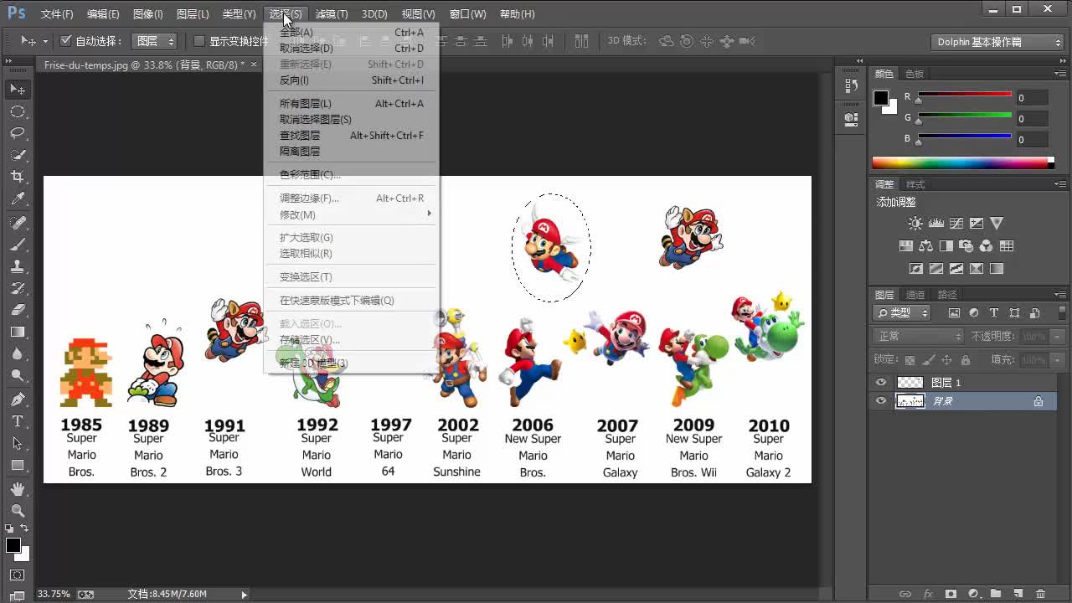
Task: Switch to the 色板 panel tab
Action: pyautogui.click(x=914, y=73)
